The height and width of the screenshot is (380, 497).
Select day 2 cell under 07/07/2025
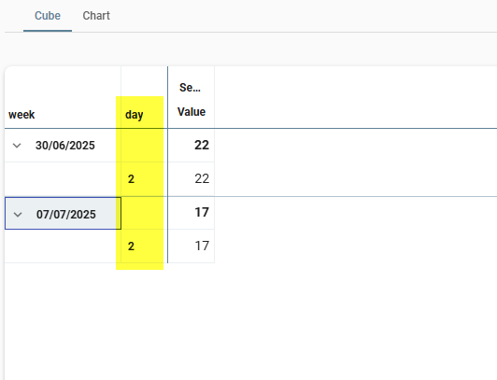(x=144, y=246)
